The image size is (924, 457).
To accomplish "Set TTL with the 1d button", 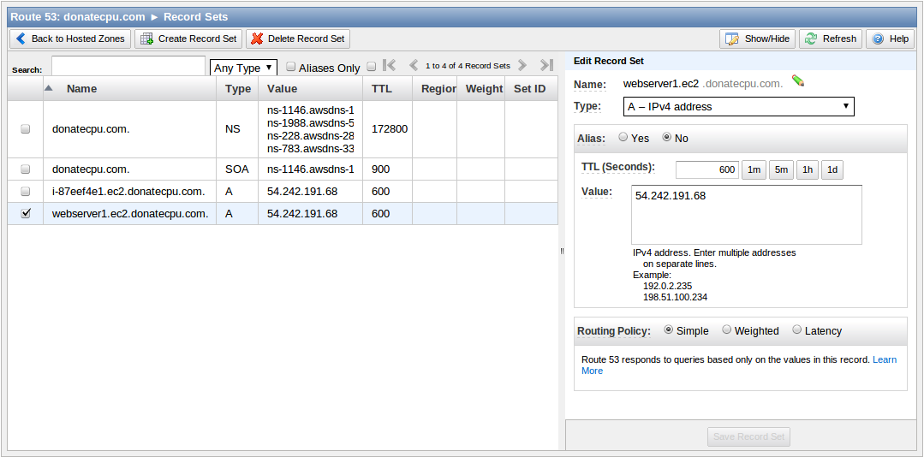I will (832, 169).
